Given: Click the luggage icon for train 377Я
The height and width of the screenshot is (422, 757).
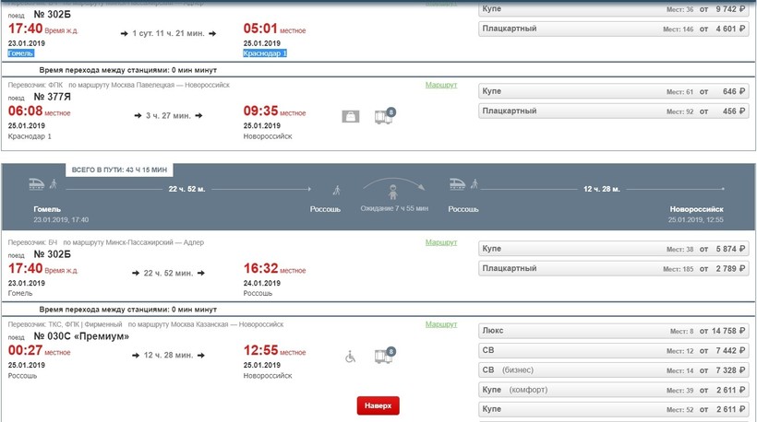Looking at the screenshot, I should (x=351, y=117).
